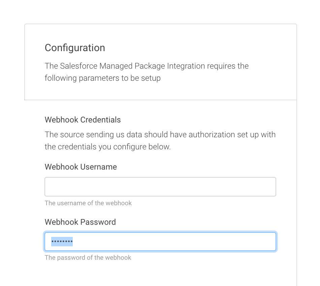Image resolution: width=320 pixels, height=286 pixels.
Task: Click the word 'Password' in field label
Action: [x=98, y=222]
